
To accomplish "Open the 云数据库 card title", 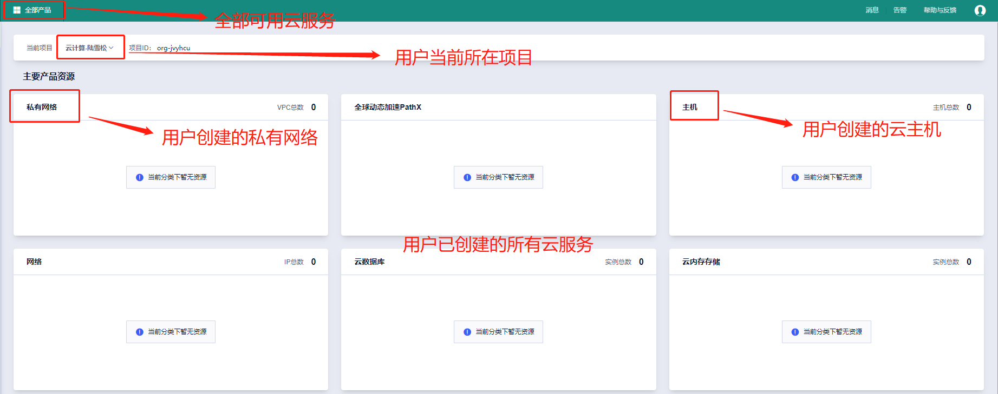I will click(x=369, y=262).
